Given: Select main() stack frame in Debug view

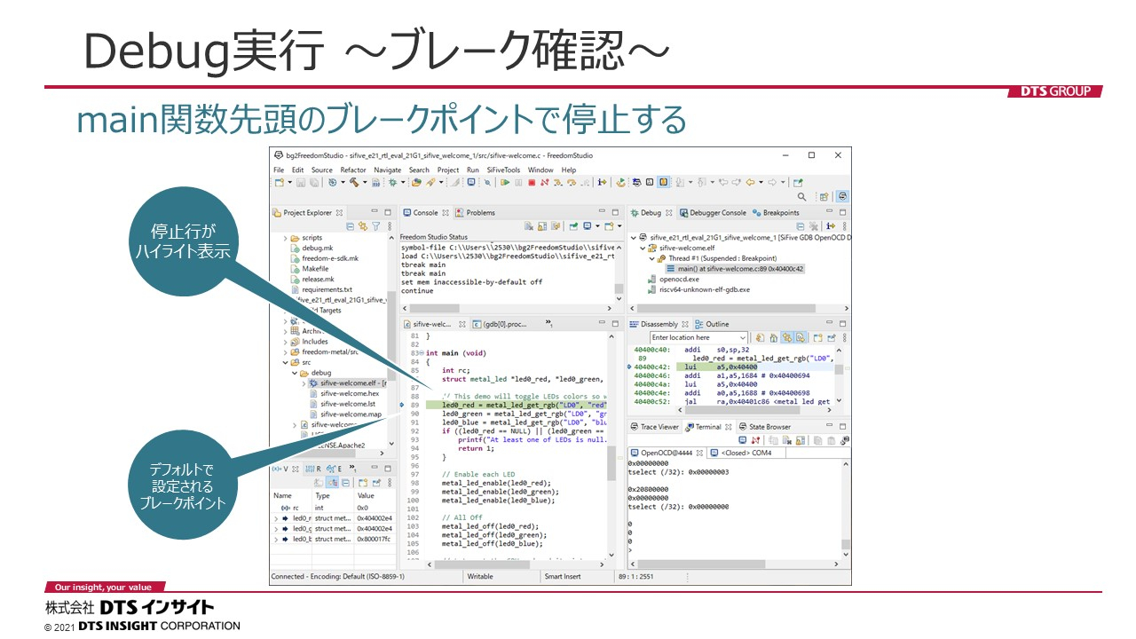Looking at the screenshot, I should (735, 269).
